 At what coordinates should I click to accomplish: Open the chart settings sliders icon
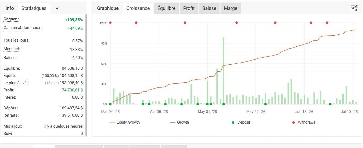click(354, 8)
